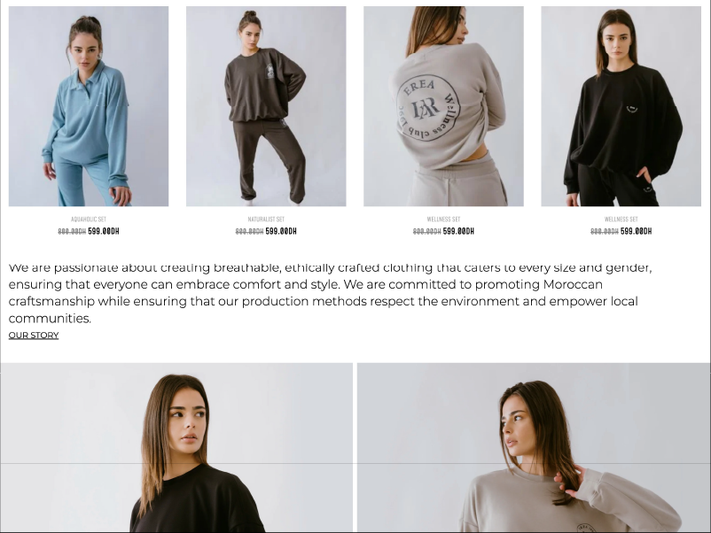Open the beige Wellness Set back-view photo
Image resolution: width=711 pixels, height=533 pixels.
tap(443, 106)
